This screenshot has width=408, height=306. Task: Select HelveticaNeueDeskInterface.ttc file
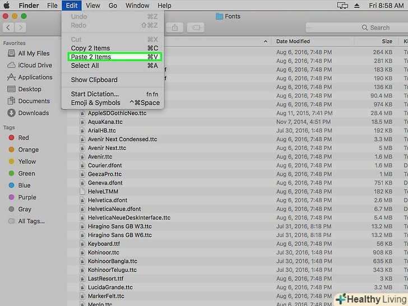pos(129,218)
